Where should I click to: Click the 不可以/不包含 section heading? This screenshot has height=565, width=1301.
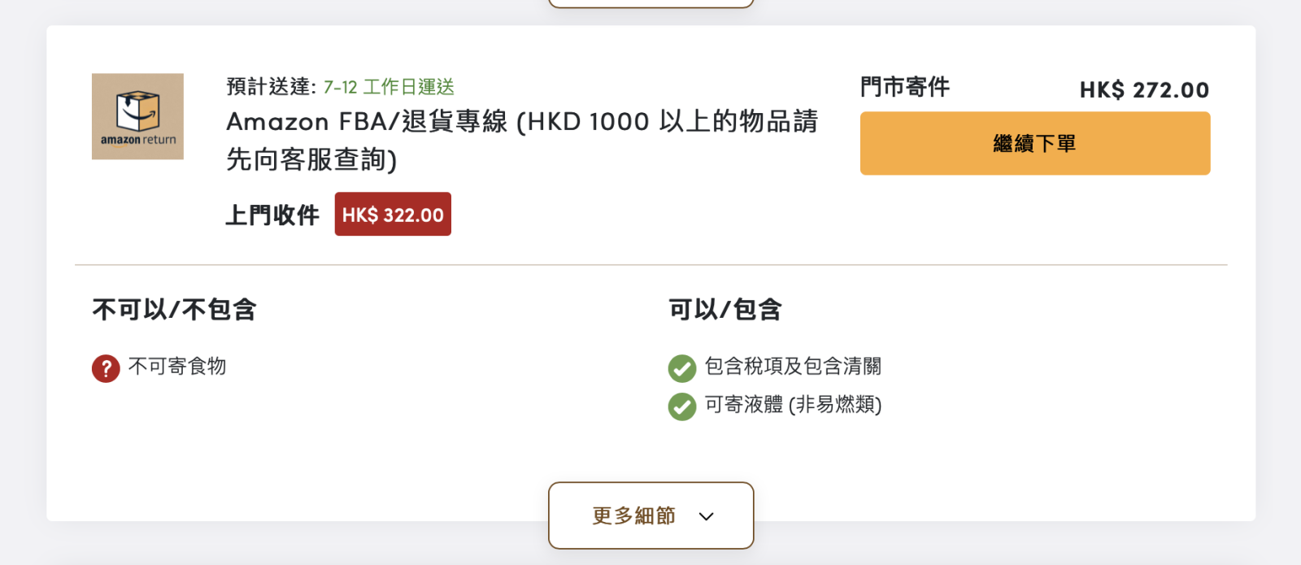click(x=175, y=310)
